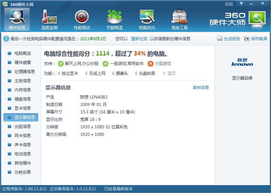Click the date 2011年9月3日
Image resolution: width=271 pixels, height=193 pixels.
tap(93, 39)
